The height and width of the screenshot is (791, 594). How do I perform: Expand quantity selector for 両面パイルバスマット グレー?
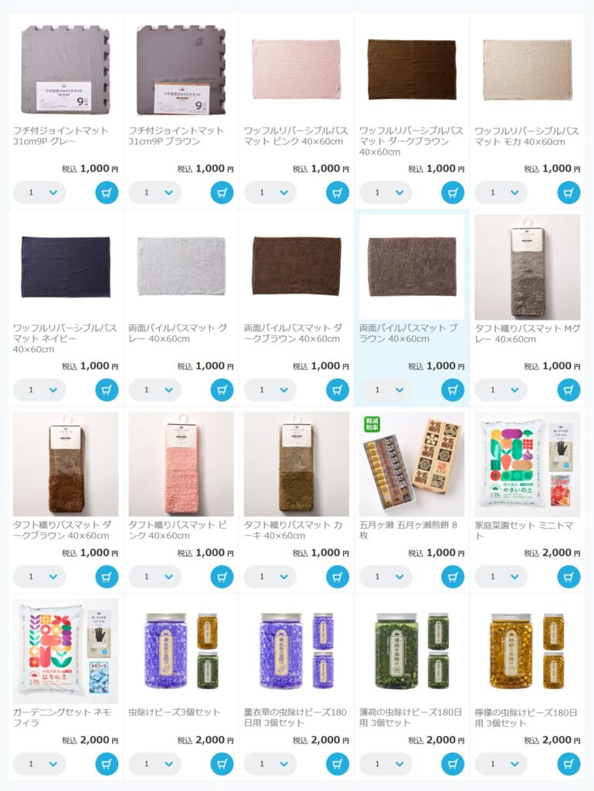coord(154,389)
